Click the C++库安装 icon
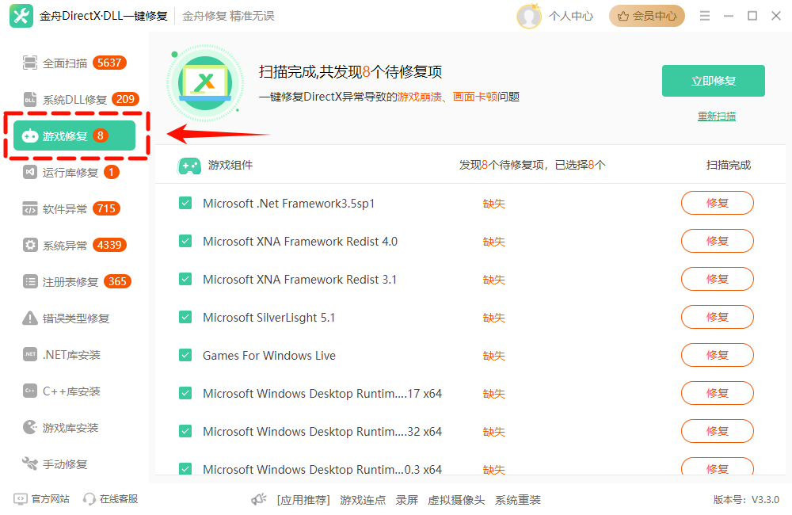The width and height of the screenshot is (792, 515). tap(30, 391)
